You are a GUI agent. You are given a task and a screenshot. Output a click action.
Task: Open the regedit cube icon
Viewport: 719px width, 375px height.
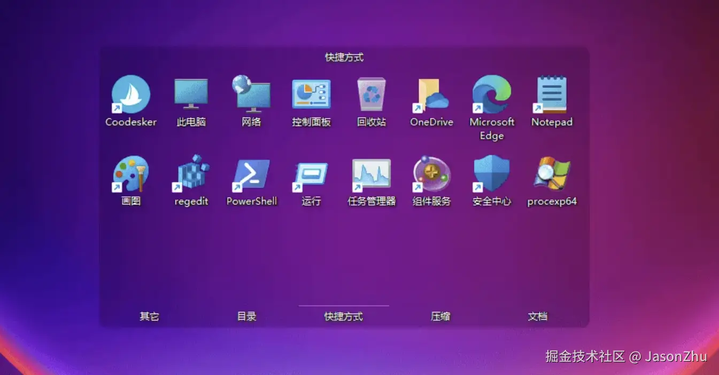click(191, 173)
